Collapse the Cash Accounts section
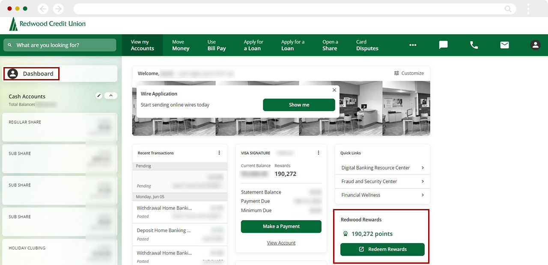 [111, 96]
